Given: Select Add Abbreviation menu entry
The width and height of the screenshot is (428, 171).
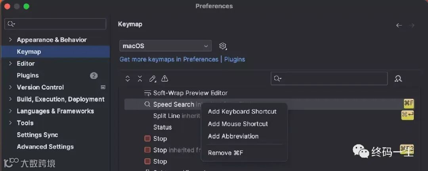Looking at the screenshot, I should point(233,136).
